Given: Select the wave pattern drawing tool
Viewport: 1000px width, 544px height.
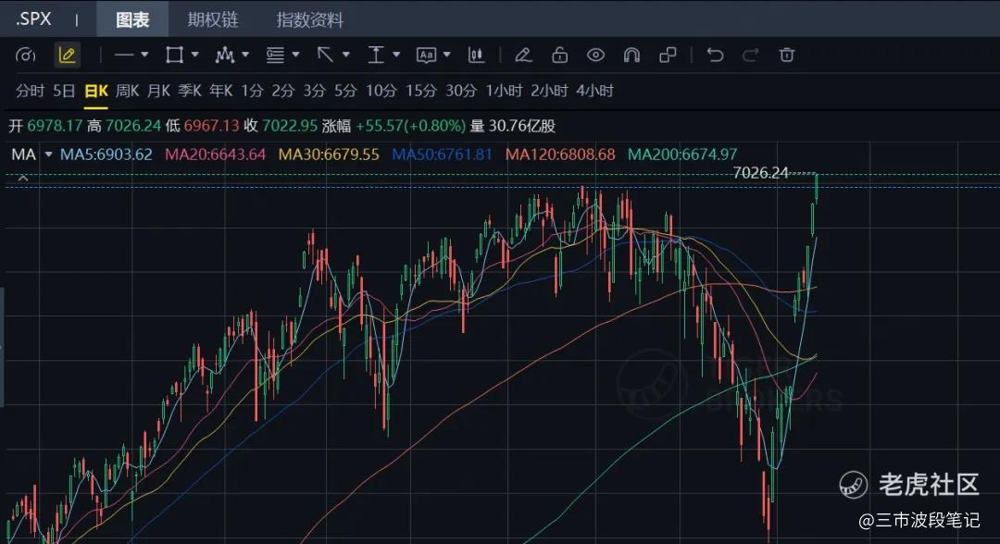Looking at the screenshot, I should 224,56.
